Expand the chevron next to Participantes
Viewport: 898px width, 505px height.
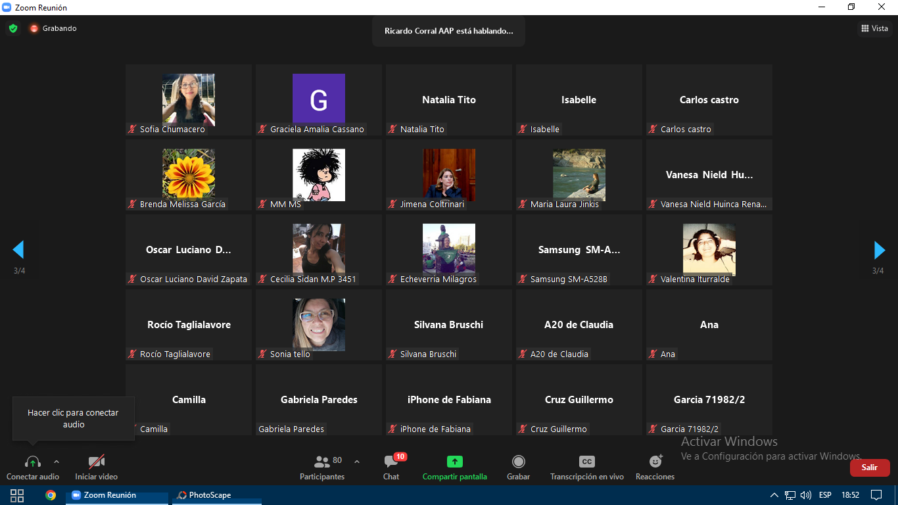pos(357,462)
